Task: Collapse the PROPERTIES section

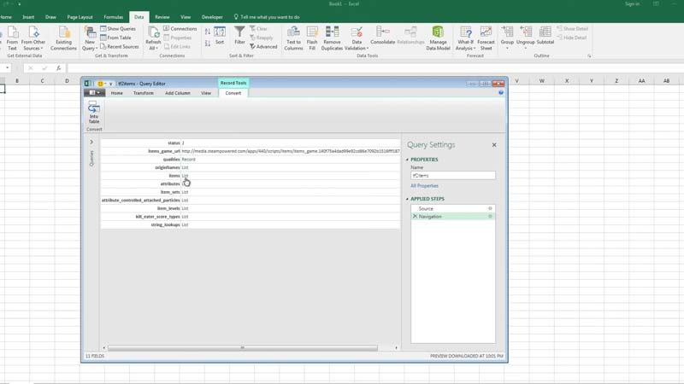Action: (x=408, y=160)
